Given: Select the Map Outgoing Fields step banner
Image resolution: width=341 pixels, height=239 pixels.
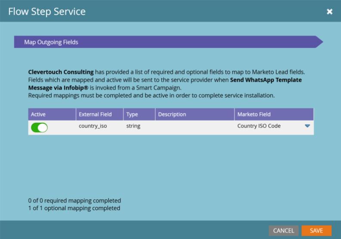Looking at the screenshot, I should (168, 42).
